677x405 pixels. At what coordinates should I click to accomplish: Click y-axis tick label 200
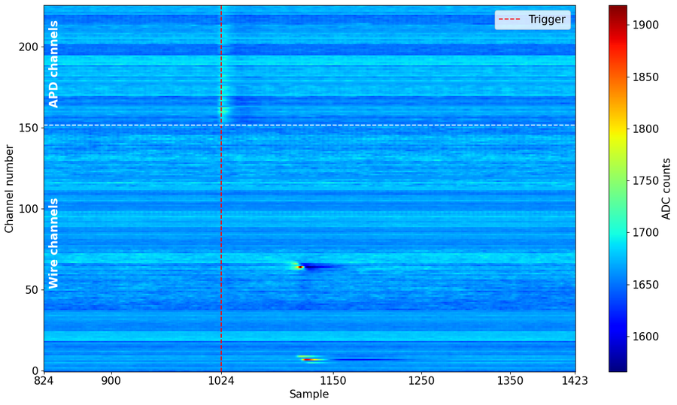tap(27, 47)
